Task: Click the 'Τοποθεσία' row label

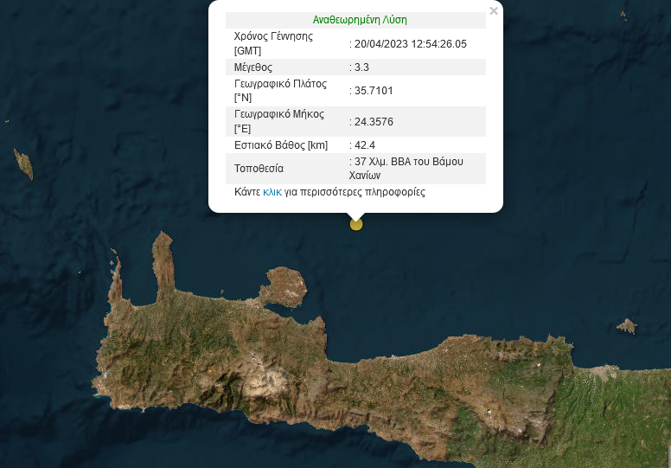Action: point(259,168)
